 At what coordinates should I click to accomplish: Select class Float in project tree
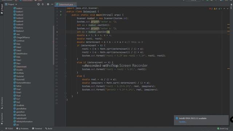(17, 96)
